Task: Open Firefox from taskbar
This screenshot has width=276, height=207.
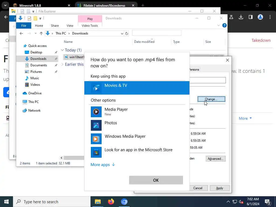Action: click(x=111, y=202)
